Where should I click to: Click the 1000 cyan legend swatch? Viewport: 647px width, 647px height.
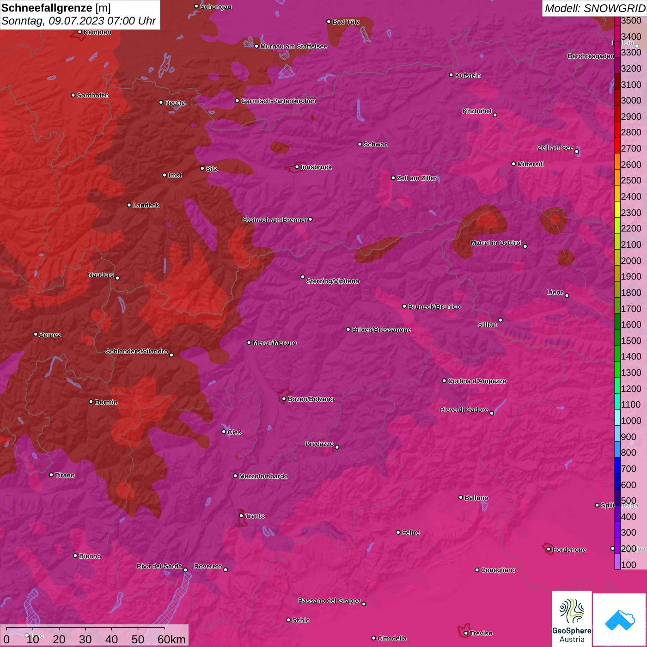click(617, 417)
